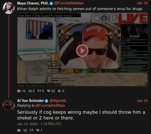151x134 pixels.
Task: Click the Maya Chavez, PhD. display name
Action: [x=33, y=3]
